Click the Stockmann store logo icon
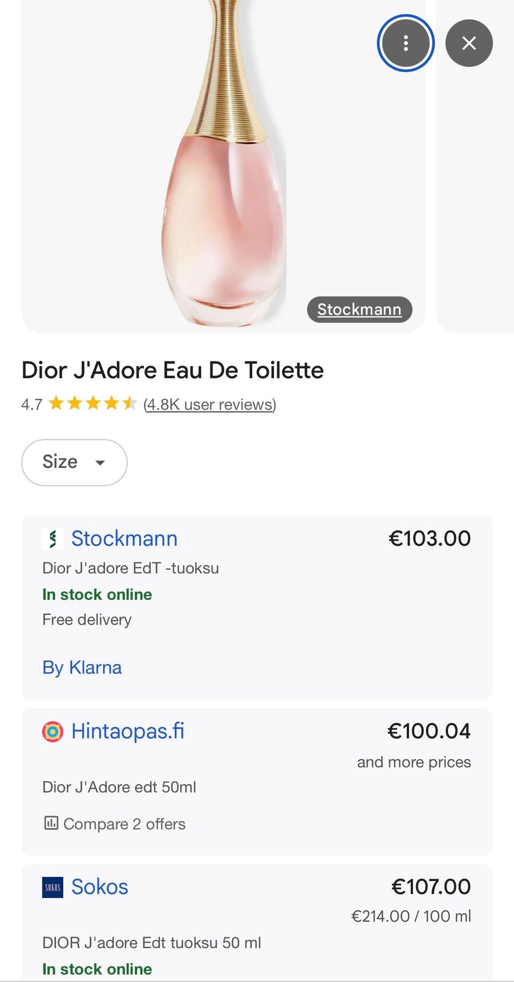514x982 pixels. tap(52, 539)
